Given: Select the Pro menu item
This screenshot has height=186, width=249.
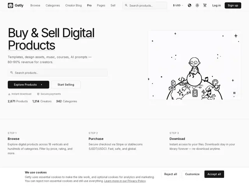Looking at the screenshot, I should (89, 5).
